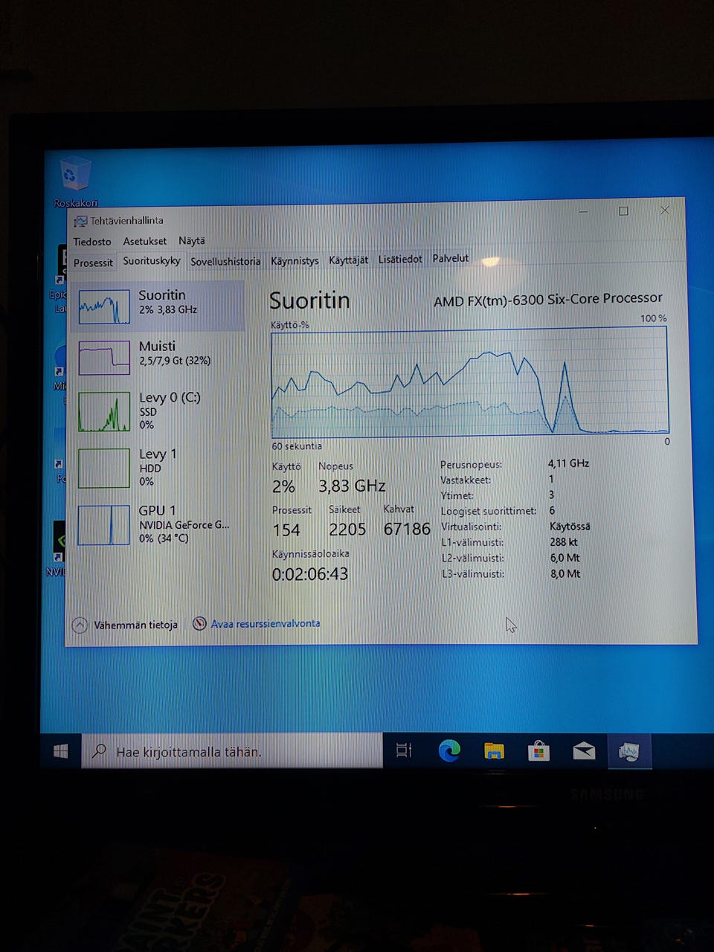Viewport: 714px width, 952px height.
Task: Switch to the Sovellushistoria tab
Action: point(225,261)
